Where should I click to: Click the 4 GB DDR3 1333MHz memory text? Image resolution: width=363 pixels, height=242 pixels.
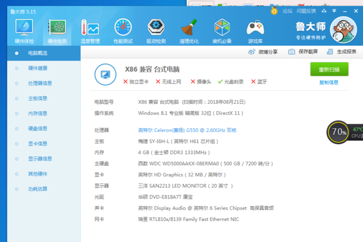click(174, 152)
